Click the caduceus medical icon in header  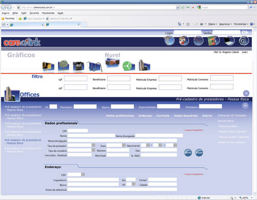[169, 41]
